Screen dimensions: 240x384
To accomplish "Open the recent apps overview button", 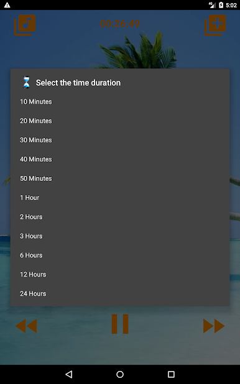I will pos(171,374).
